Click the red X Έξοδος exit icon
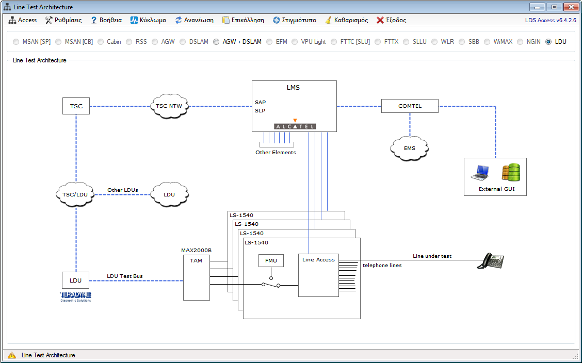 point(380,20)
